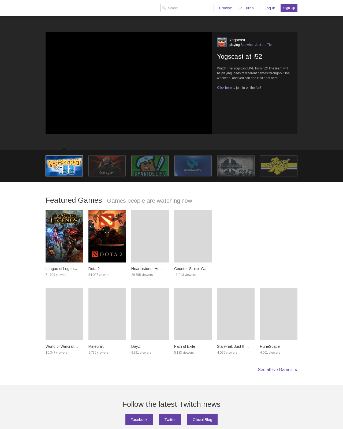Viewport: 343px width, 429px height.
Task: Open the Yogscast avatar icon
Action: click(x=222, y=42)
